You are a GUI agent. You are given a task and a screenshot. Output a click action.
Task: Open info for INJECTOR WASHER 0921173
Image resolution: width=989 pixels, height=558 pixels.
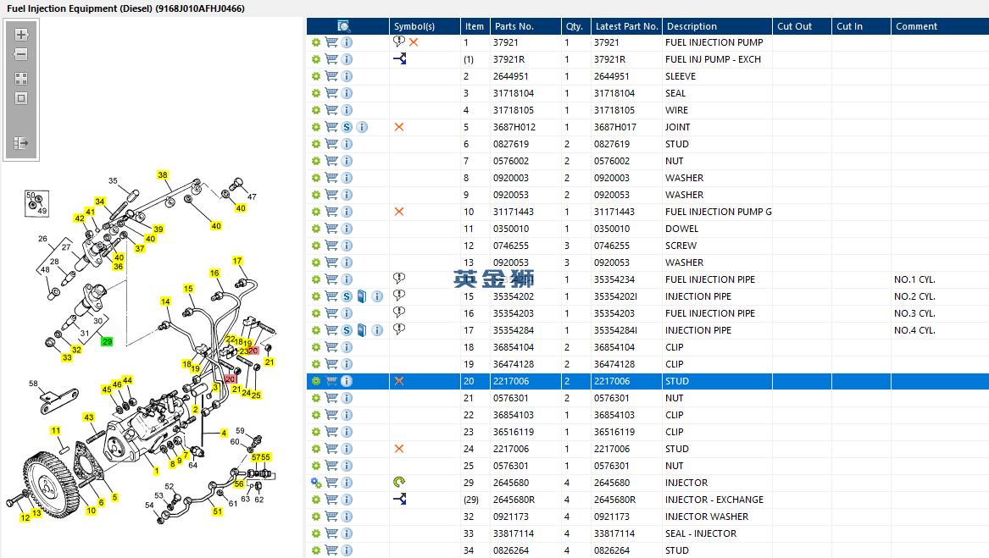click(x=347, y=517)
